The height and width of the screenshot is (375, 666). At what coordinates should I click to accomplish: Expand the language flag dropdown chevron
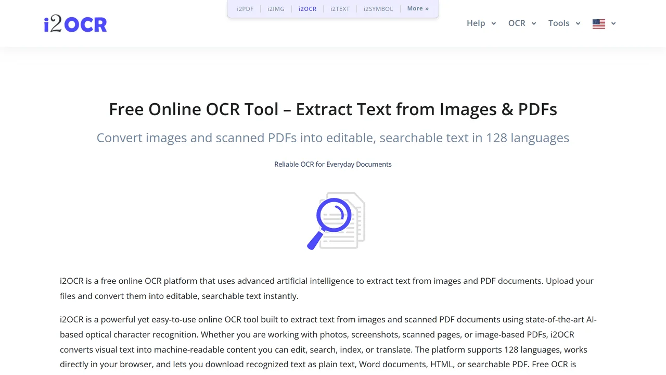[x=613, y=23]
